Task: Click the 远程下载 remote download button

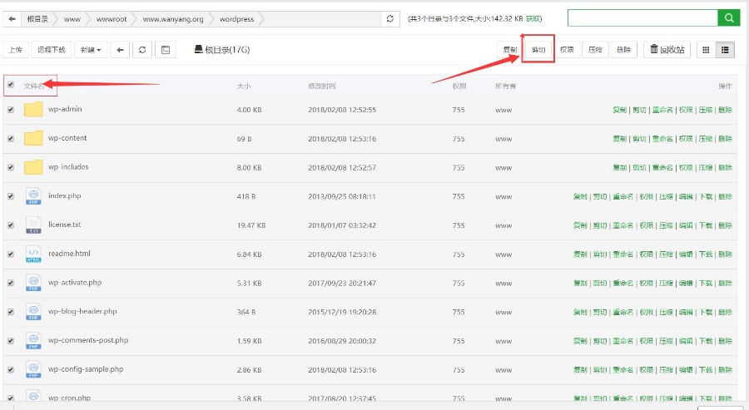Action: tap(51, 50)
